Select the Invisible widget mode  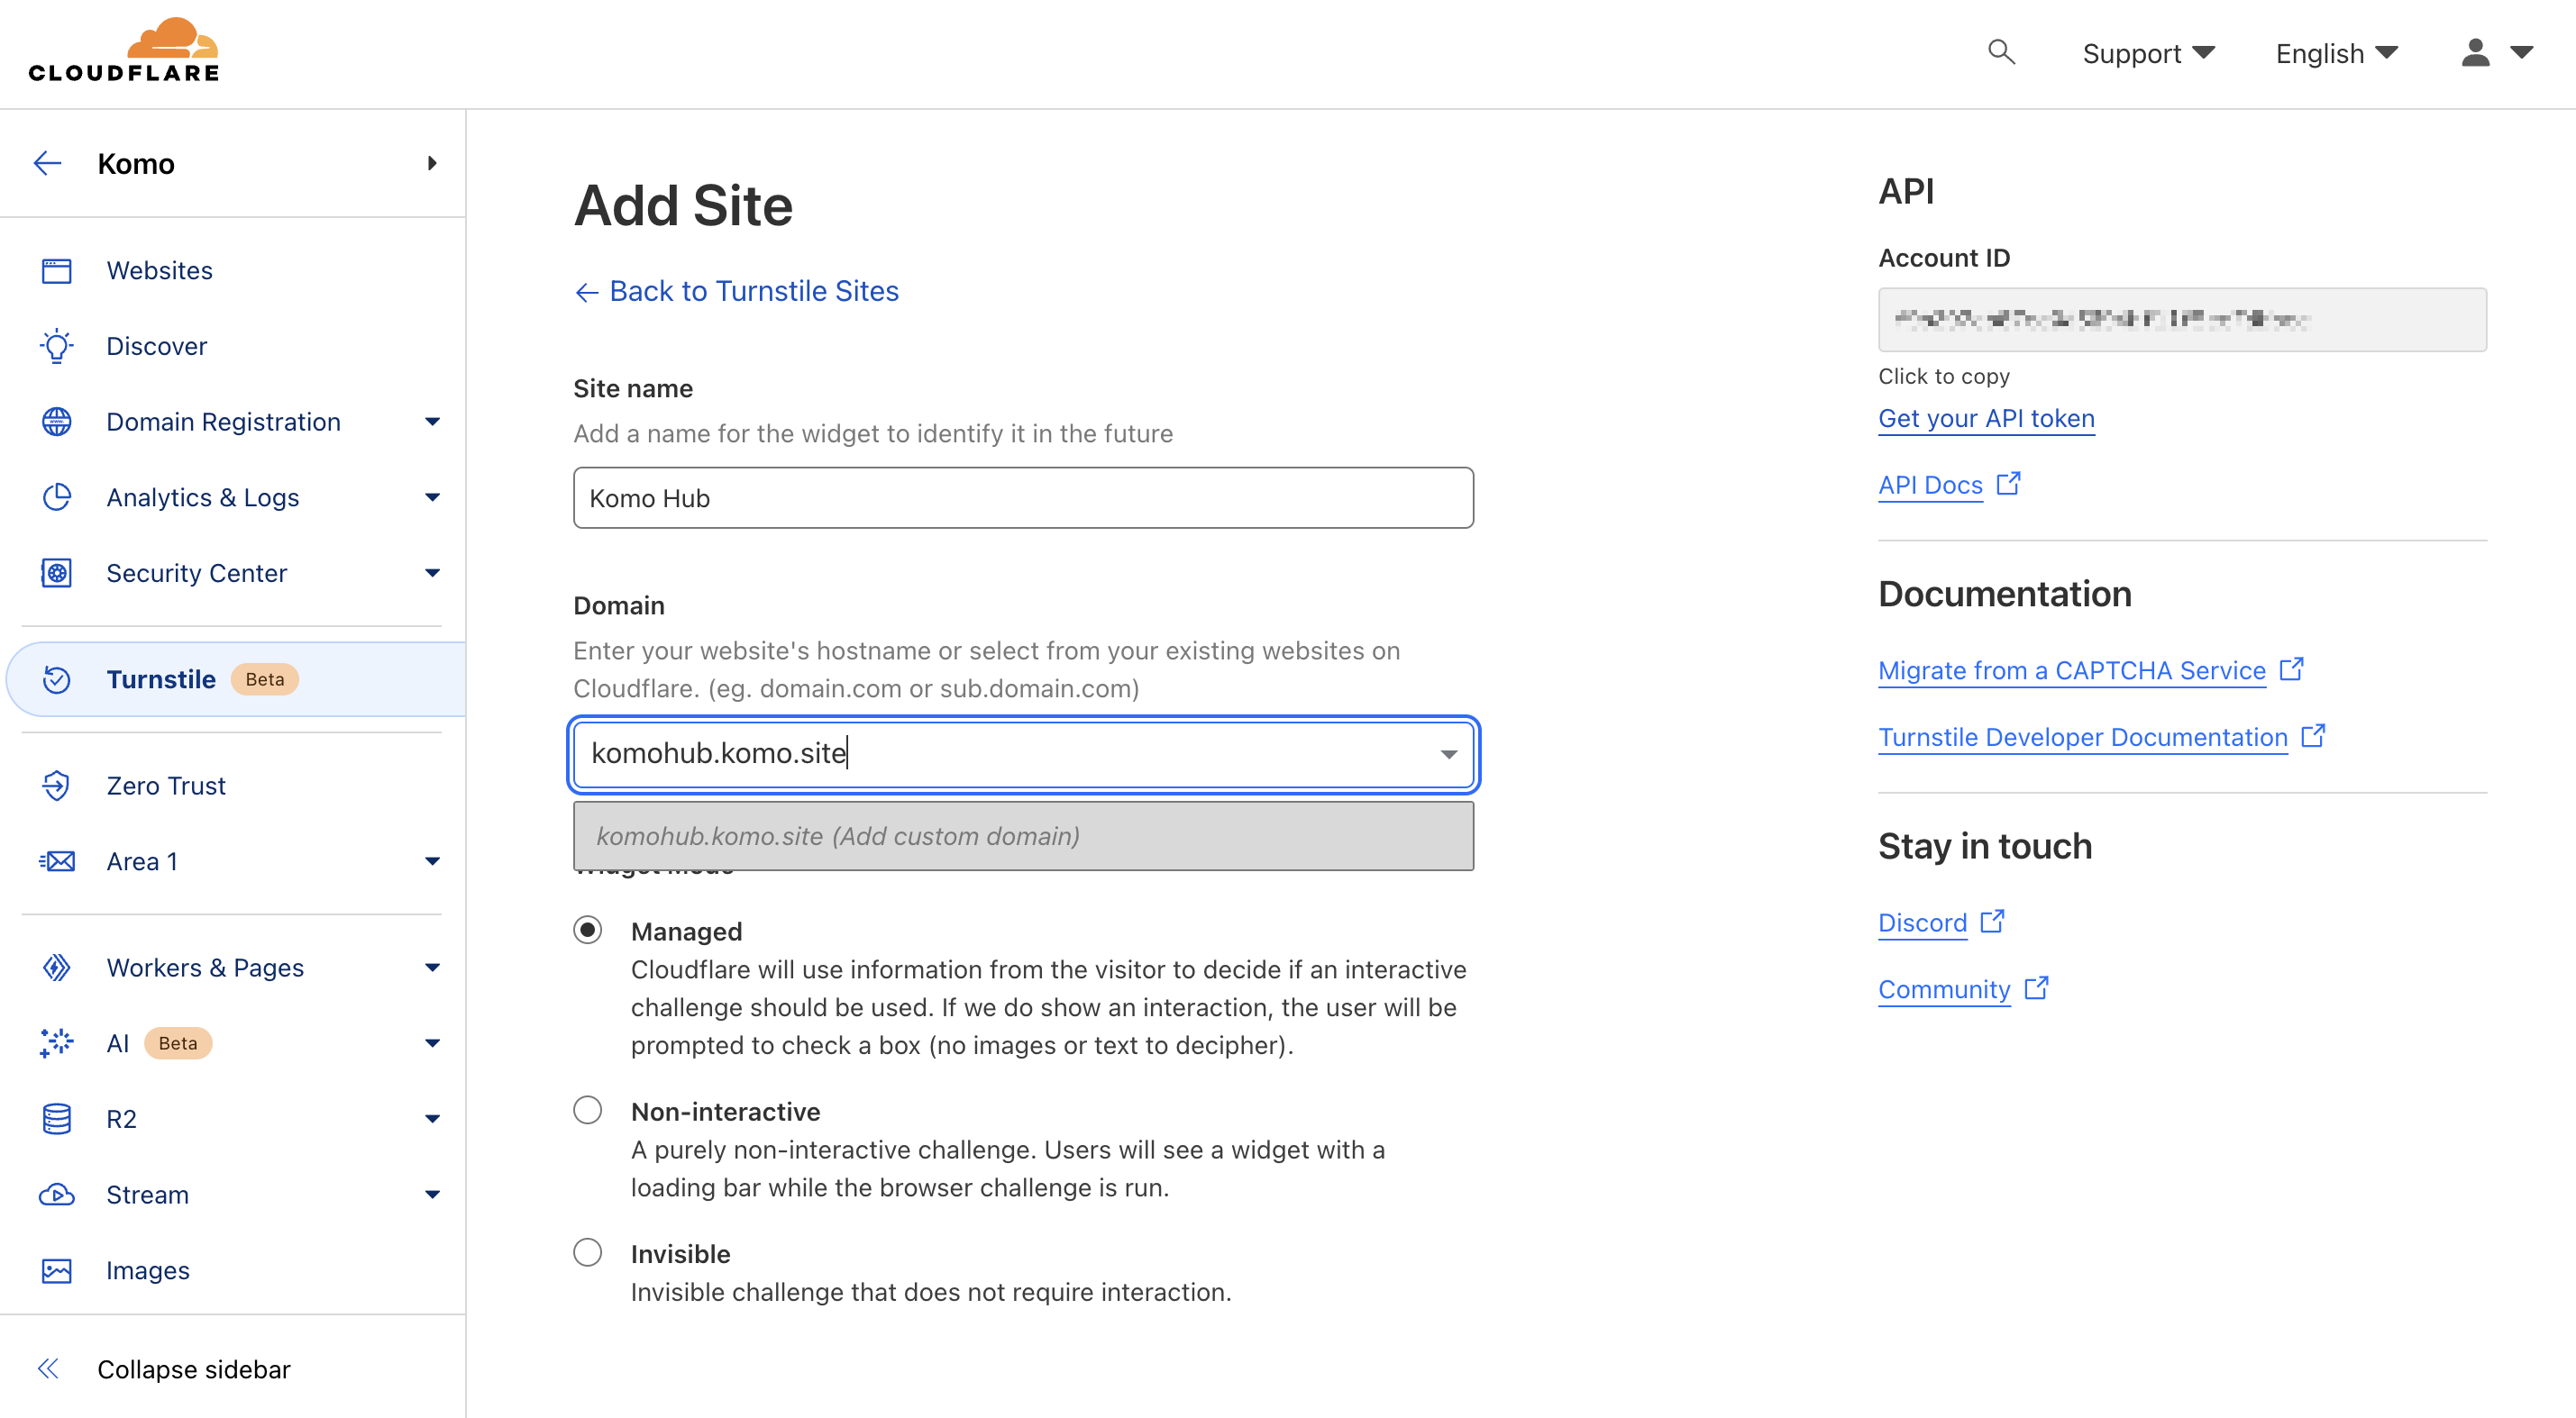588,1252
